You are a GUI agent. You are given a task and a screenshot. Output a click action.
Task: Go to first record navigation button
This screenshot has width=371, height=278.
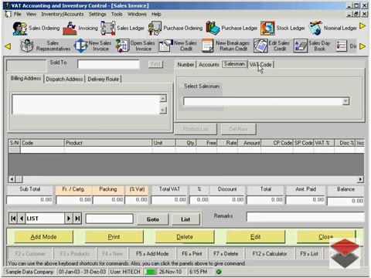[x=13, y=219]
